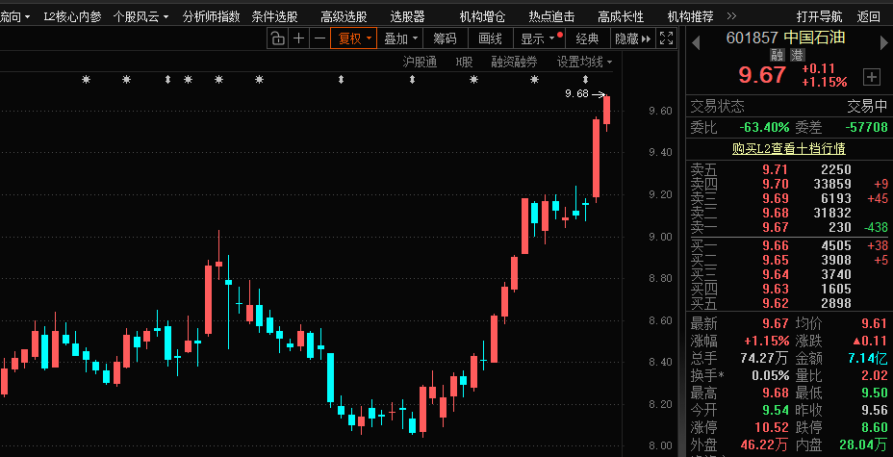The height and width of the screenshot is (457, 893).
Task: Add 中国石油 to watchlist with plus box
Action: pos(871,76)
